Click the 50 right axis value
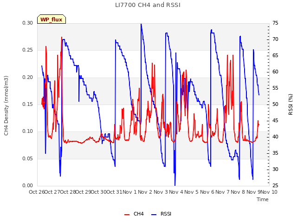297x223 pixels. tap(275, 104)
